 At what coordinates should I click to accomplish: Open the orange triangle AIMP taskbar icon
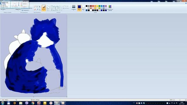click(15, 103)
